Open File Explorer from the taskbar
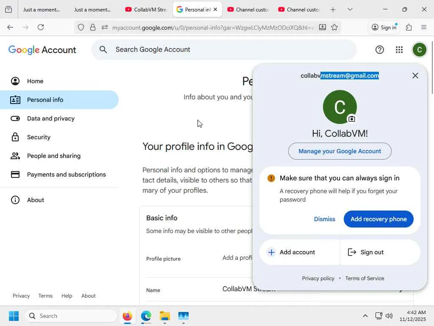Image resolution: width=434 pixels, height=326 pixels. pyautogui.click(x=165, y=316)
